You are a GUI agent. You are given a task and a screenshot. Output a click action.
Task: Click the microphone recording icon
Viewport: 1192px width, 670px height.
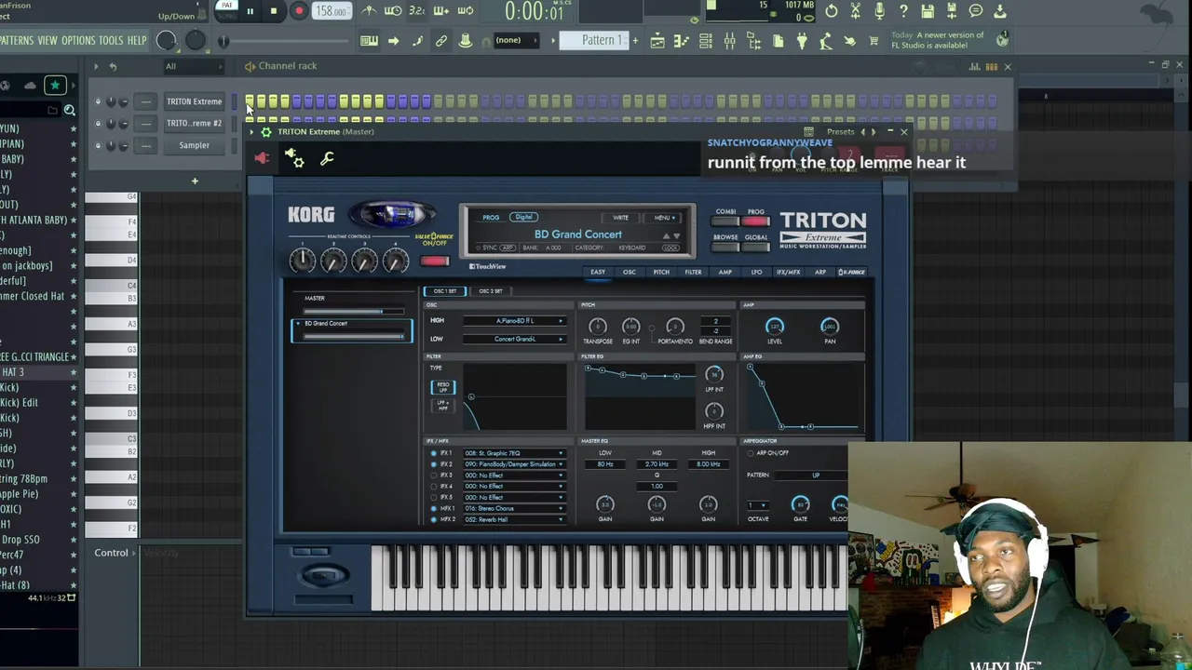879,11
